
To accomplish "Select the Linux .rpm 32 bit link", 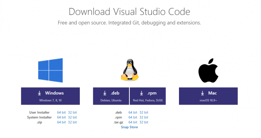I will (x=144, y=118).
